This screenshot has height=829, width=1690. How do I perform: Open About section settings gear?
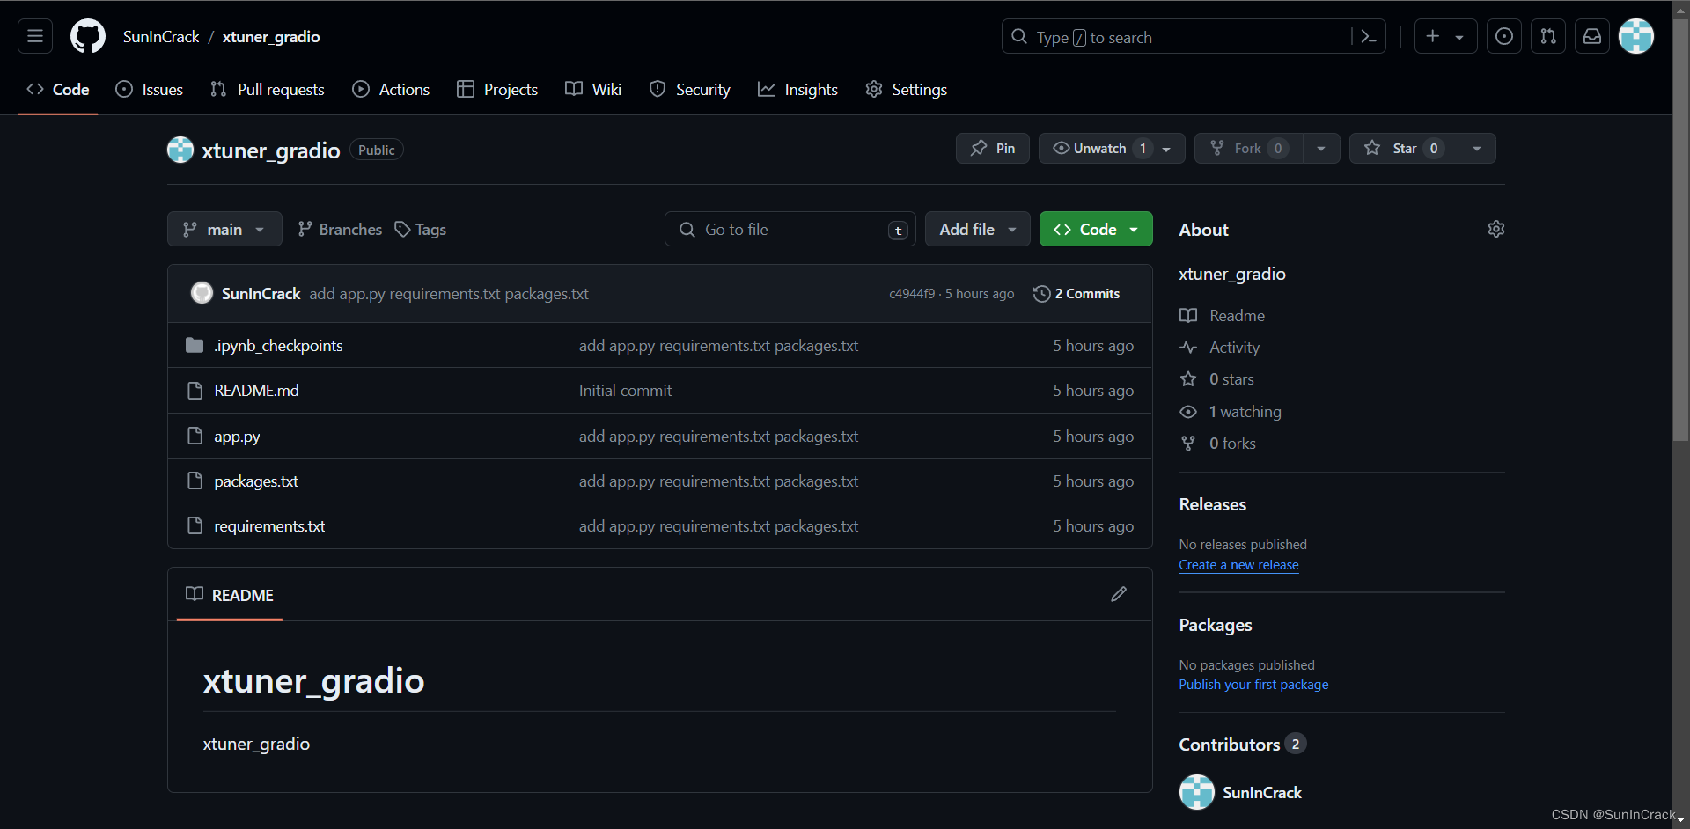pos(1496,229)
